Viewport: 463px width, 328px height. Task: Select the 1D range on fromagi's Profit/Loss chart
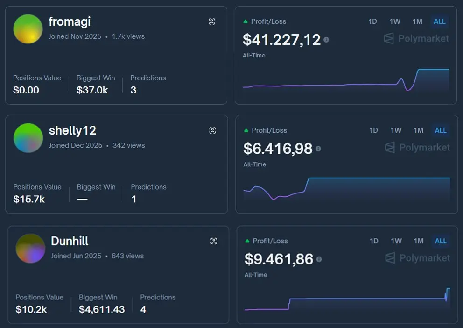[372, 21]
